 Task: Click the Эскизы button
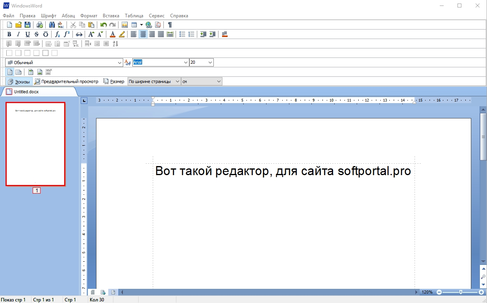point(19,81)
